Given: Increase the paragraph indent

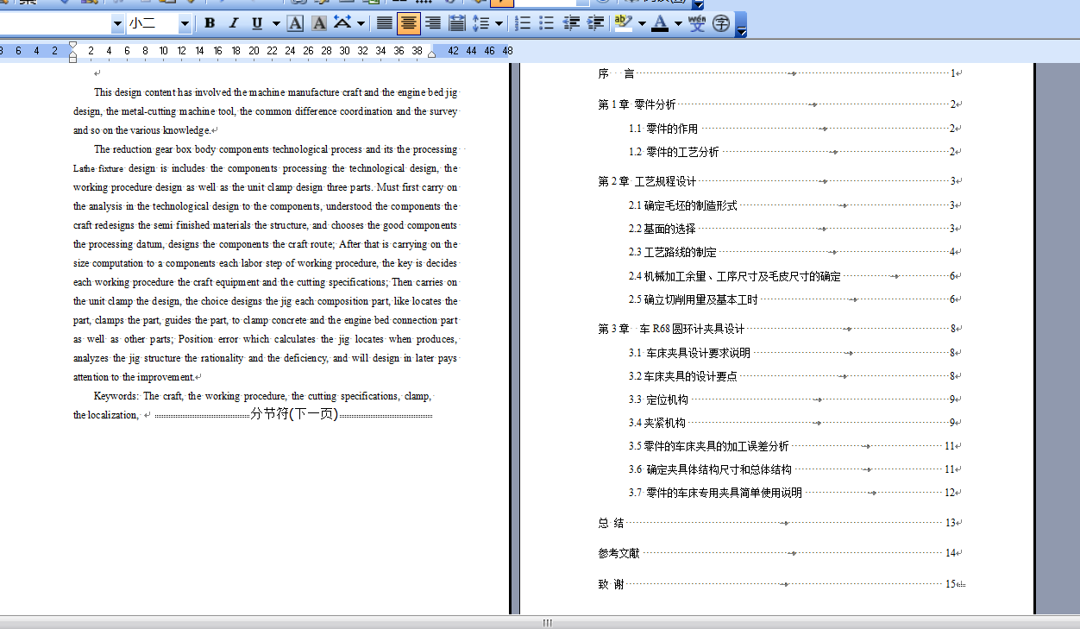Looking at the screenshot, I should (x=595, y=23).
